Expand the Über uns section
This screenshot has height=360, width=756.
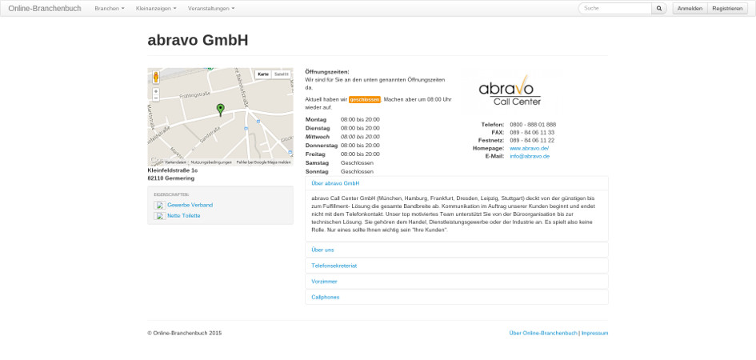coord(322,250)
